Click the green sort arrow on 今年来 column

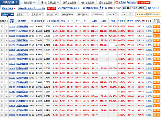[124, 21]
